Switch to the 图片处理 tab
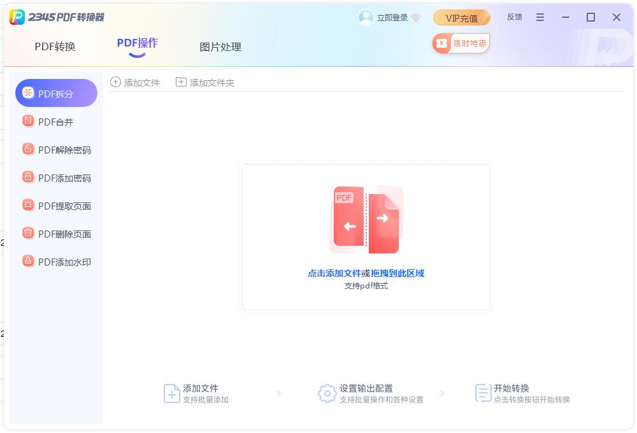637x433 pixels. pos(220,46)
